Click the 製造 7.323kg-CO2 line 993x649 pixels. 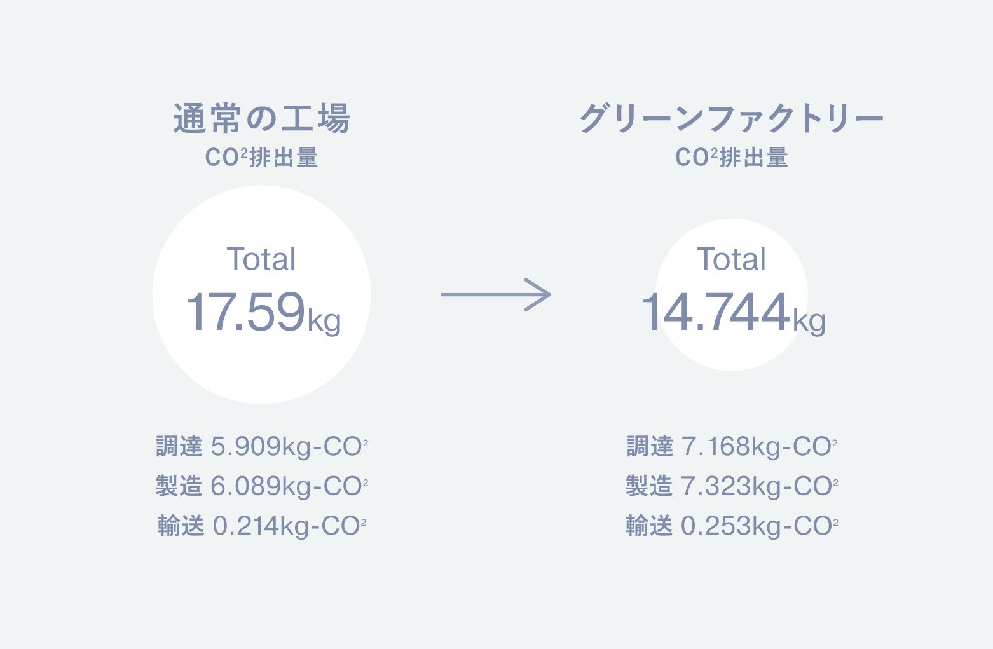pyautogui.click(x=732, y=486)
